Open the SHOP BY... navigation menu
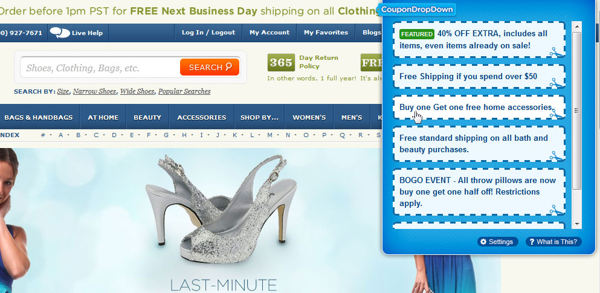 pos(259,117)
